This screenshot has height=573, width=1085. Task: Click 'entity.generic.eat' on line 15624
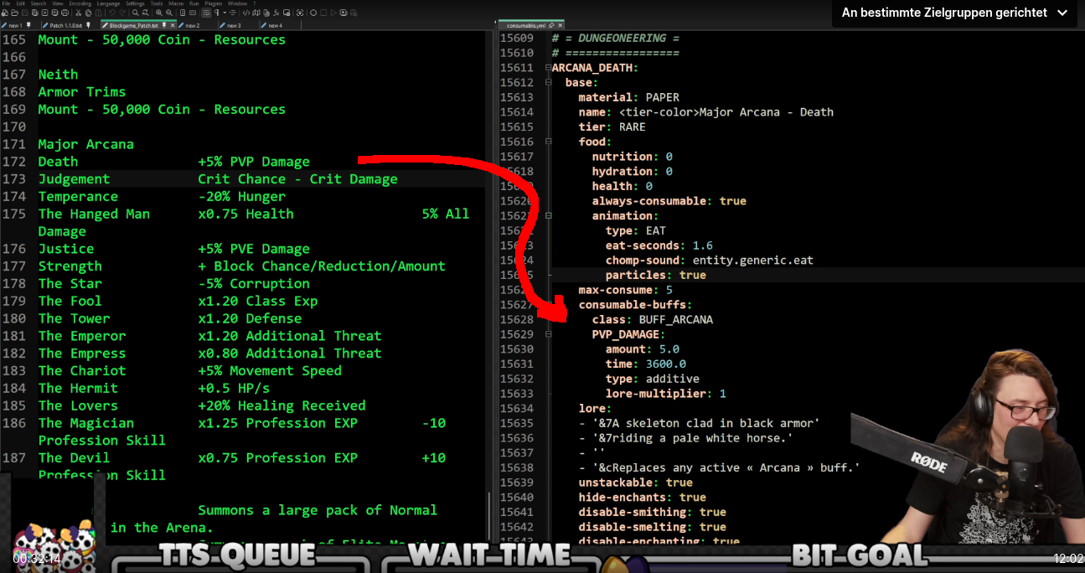tap(753, 260)
